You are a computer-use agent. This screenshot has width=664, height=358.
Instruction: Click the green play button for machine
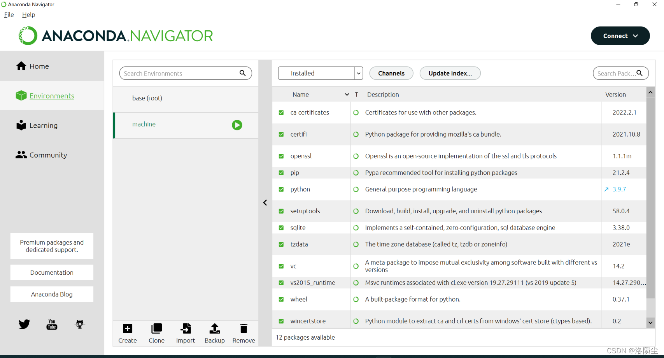(x=237, y=125)
